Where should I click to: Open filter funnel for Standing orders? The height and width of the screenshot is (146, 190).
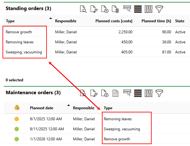(x=159, y=9)
